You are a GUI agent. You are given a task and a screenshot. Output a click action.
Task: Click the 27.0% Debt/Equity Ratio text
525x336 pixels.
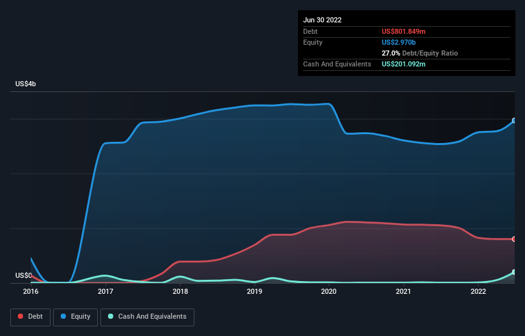tap(419, 53)
